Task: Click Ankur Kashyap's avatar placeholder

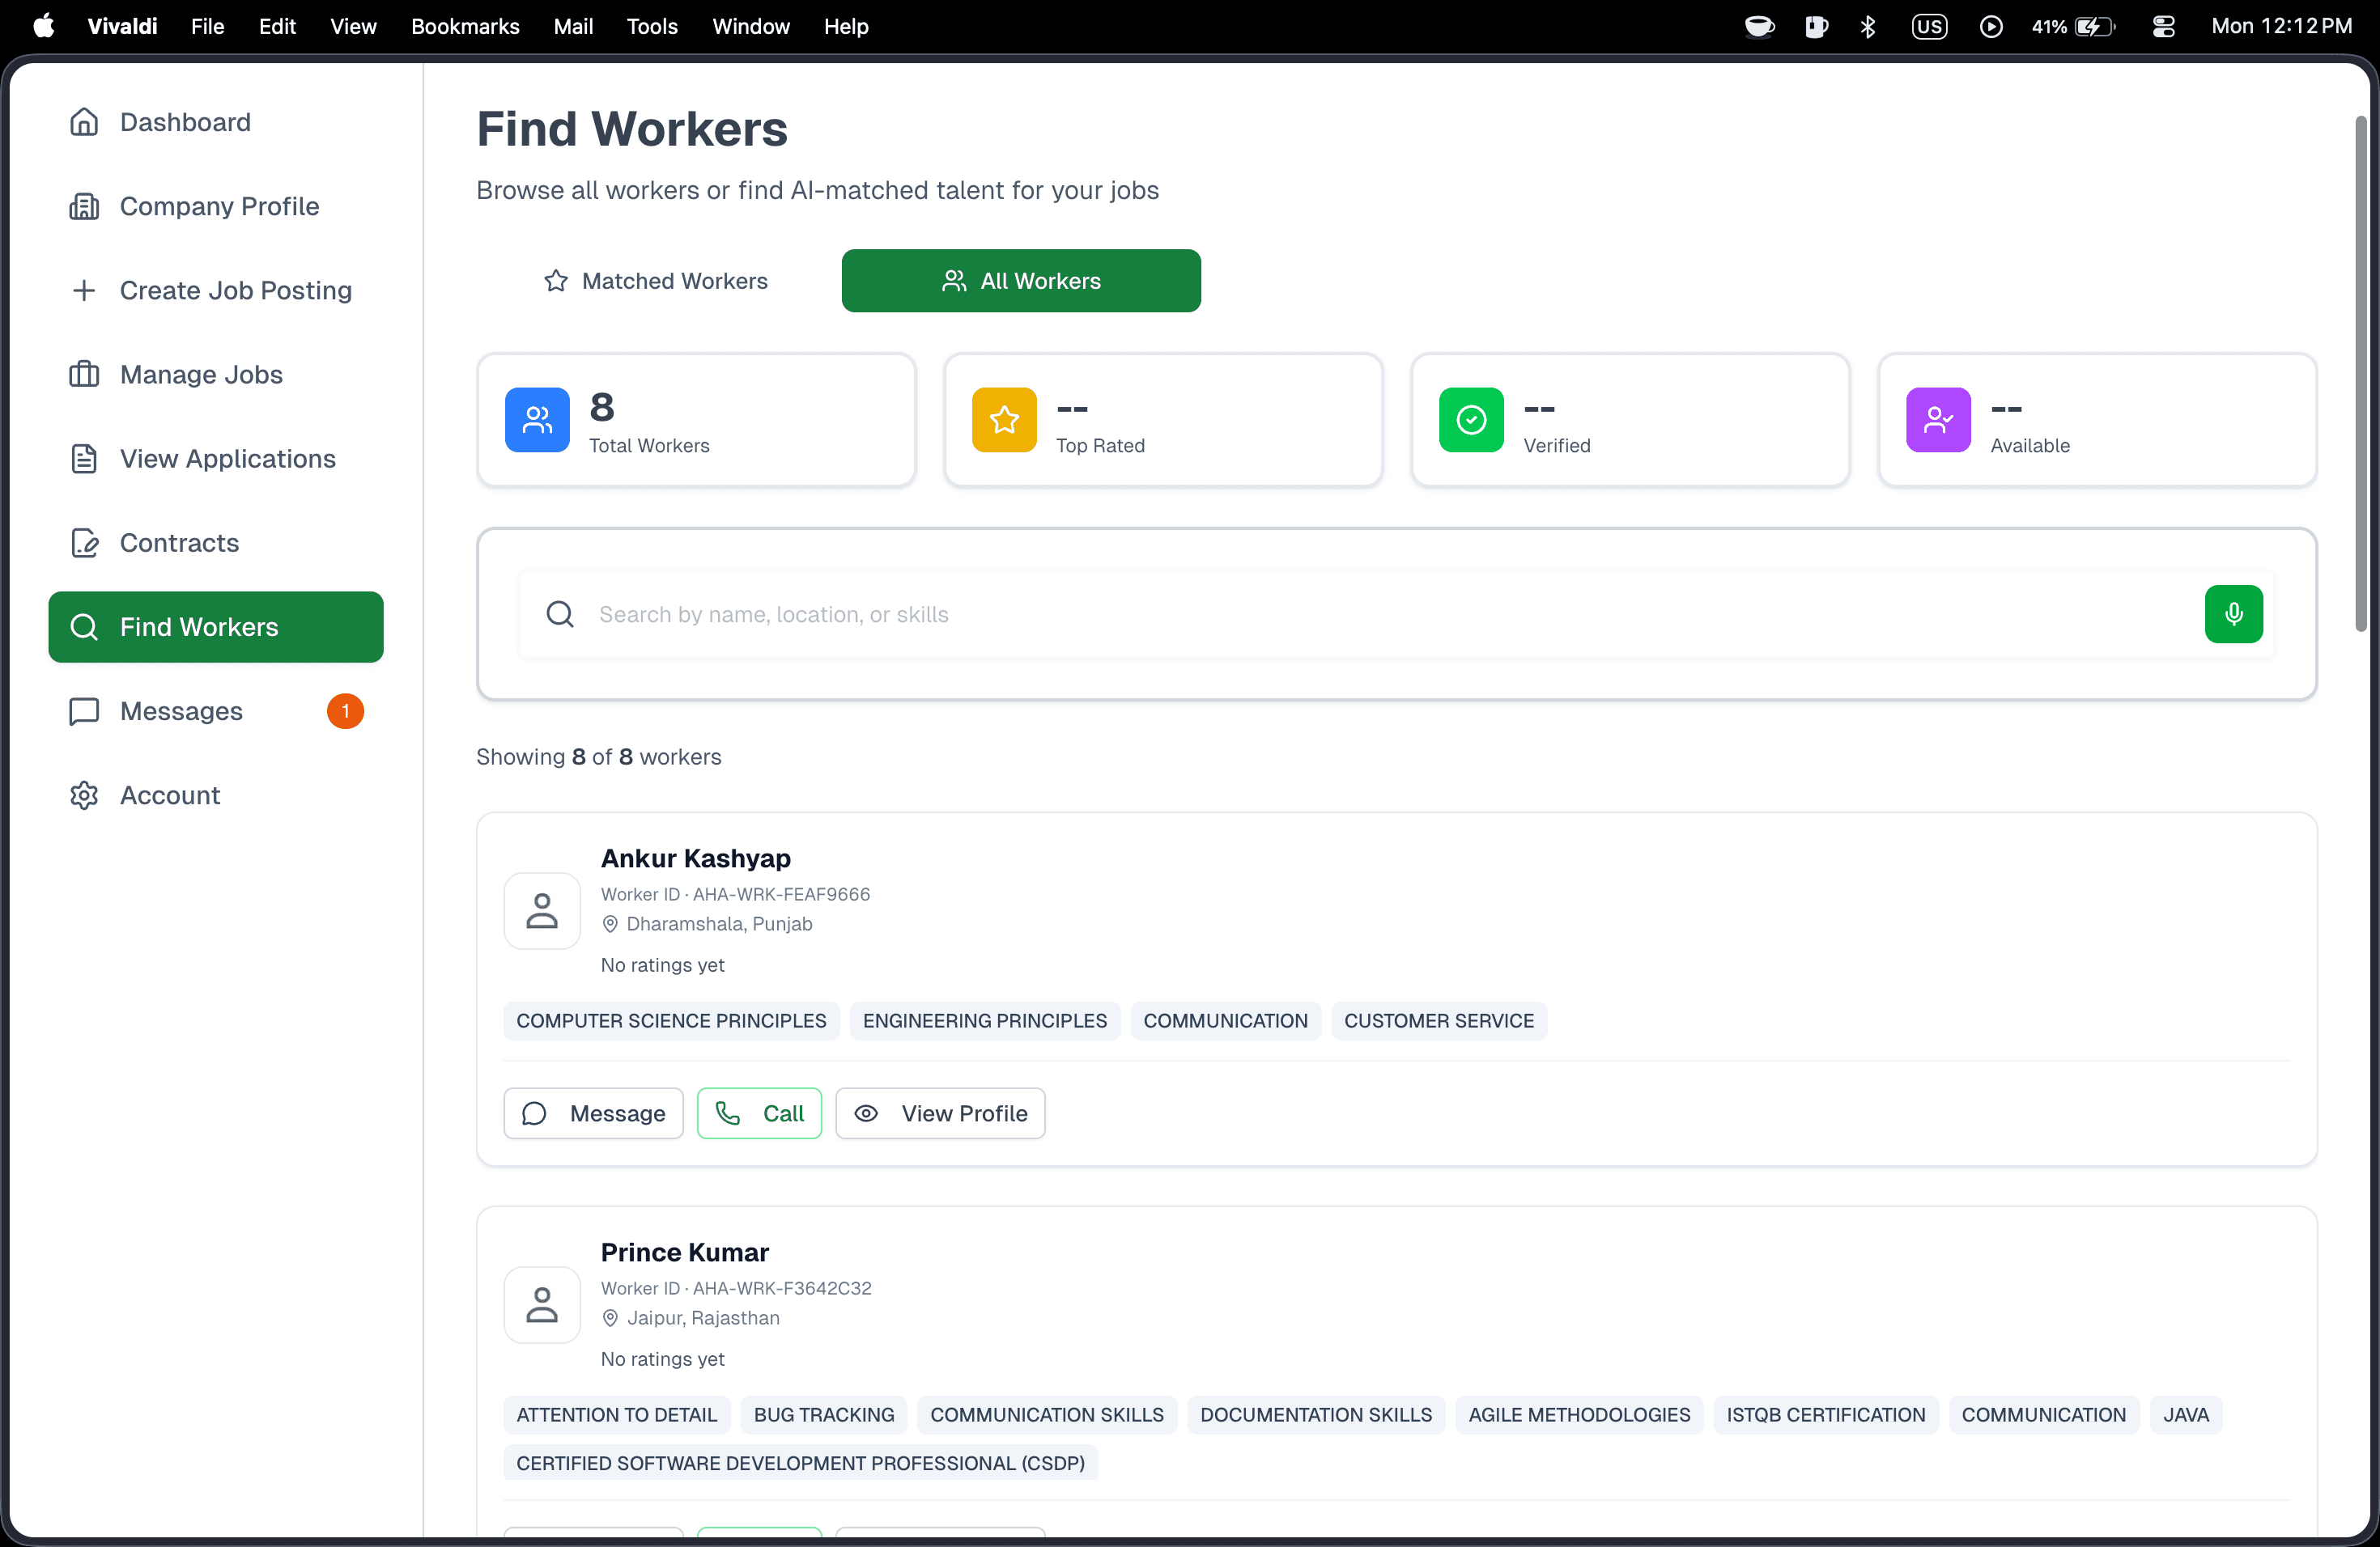Action: pyautogui.click(x=542, y=911)
